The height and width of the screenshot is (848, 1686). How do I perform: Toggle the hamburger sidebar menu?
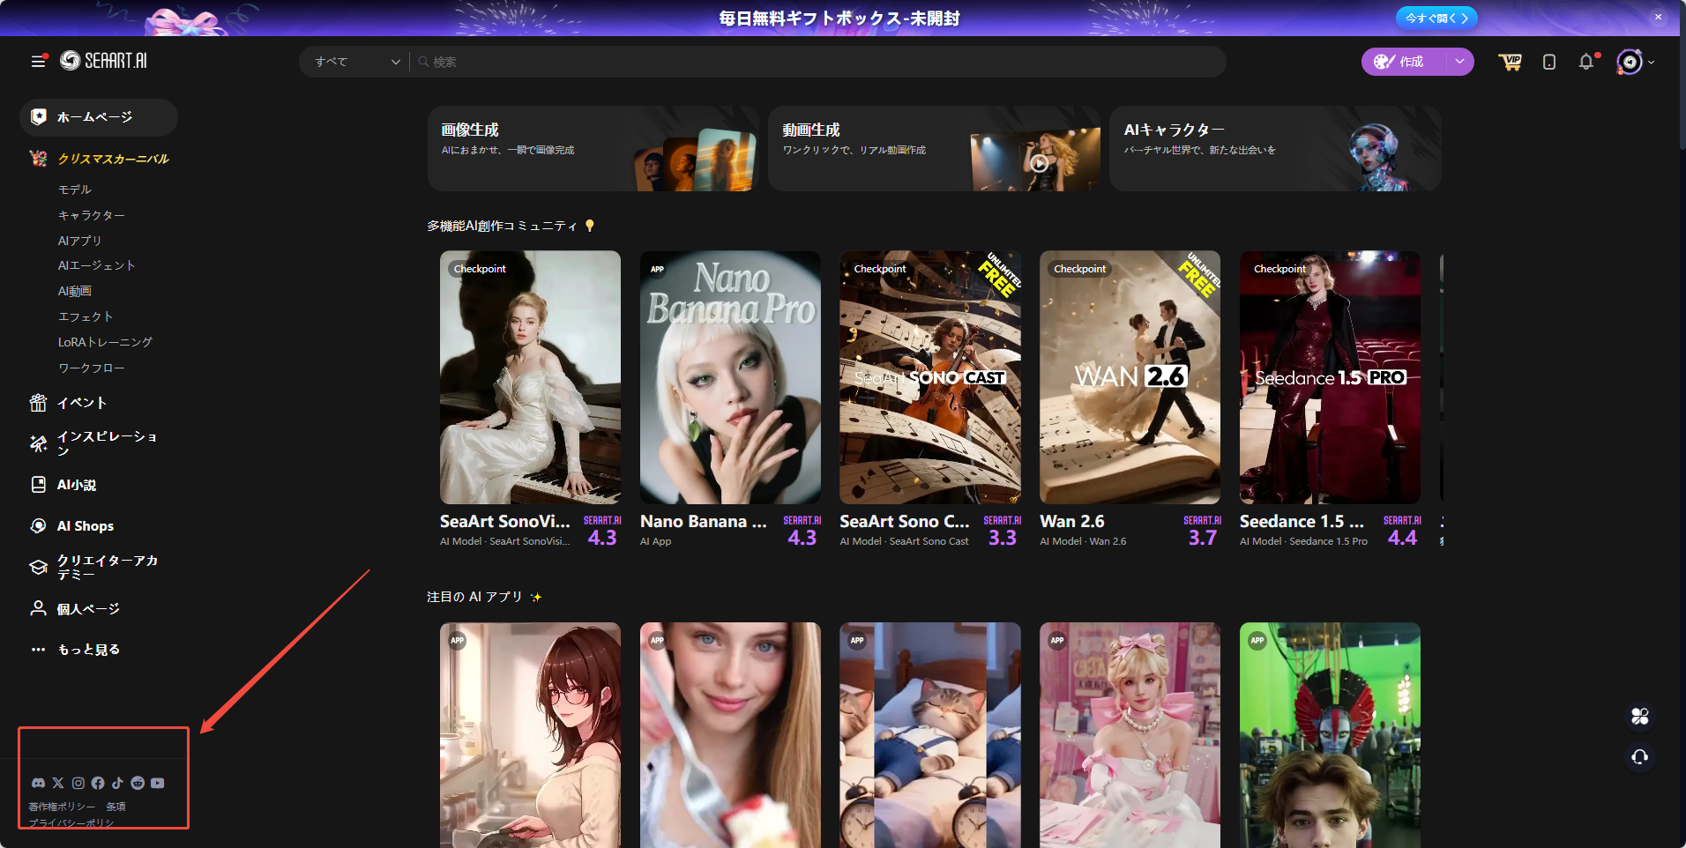pos(38,61)
